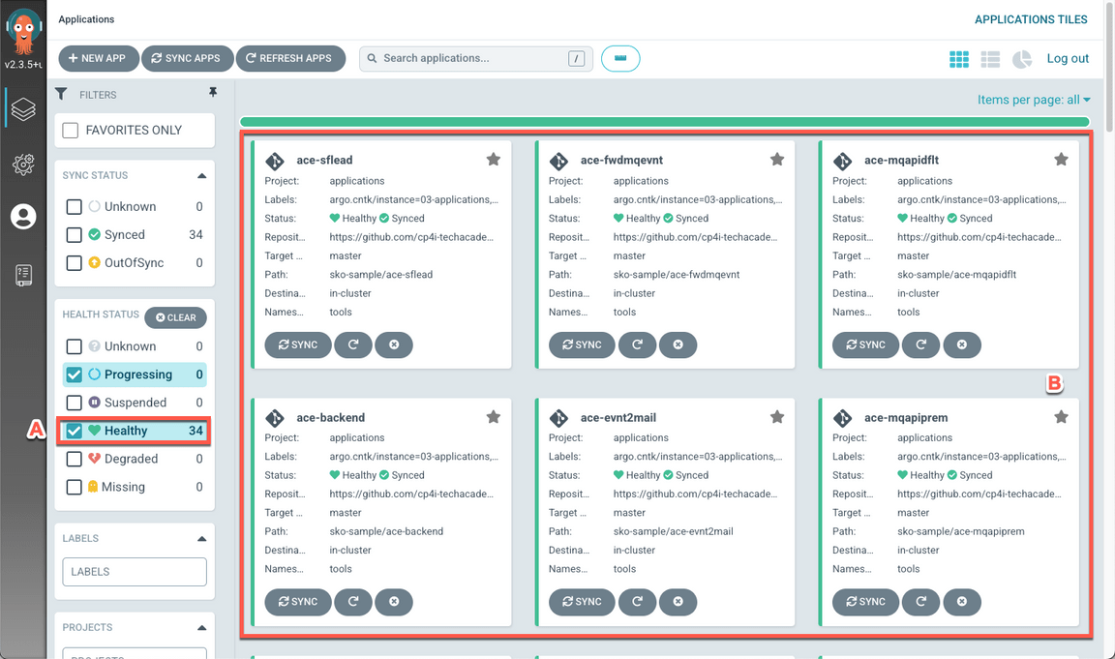1115x659 pixels.
Task: Click refresh icon on ace-fwdmqevnt tile
Action: 637,344
